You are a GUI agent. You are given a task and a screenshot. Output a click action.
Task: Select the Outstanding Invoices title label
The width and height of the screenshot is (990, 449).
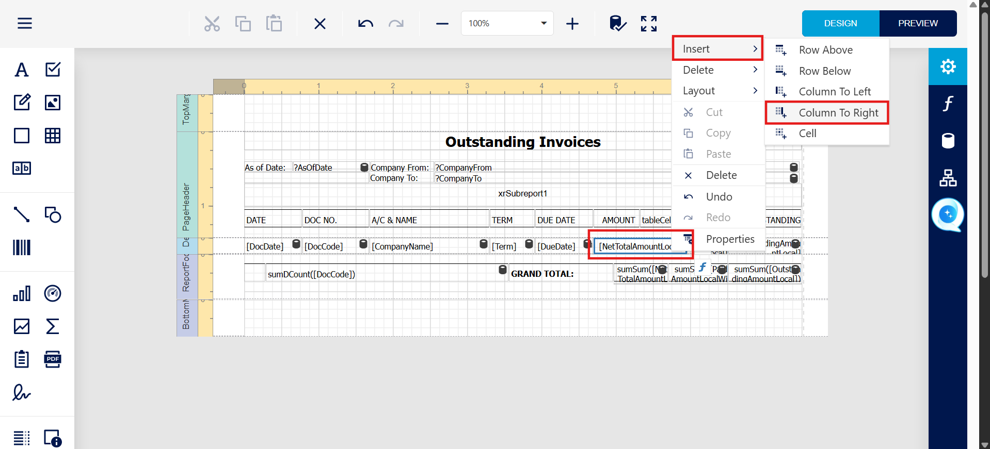522,142
